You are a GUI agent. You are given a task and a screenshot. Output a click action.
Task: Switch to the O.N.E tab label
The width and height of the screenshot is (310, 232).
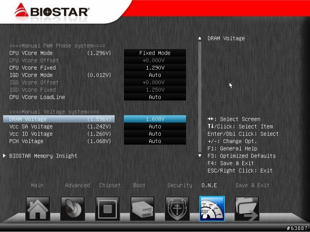[x=209, y=185]
